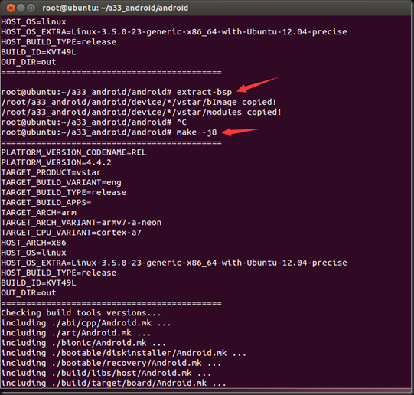Image resolution: width=414 pixels, height=395 pixels.
Task: Select the line 'modules copied!'
Action: point(142,113)
